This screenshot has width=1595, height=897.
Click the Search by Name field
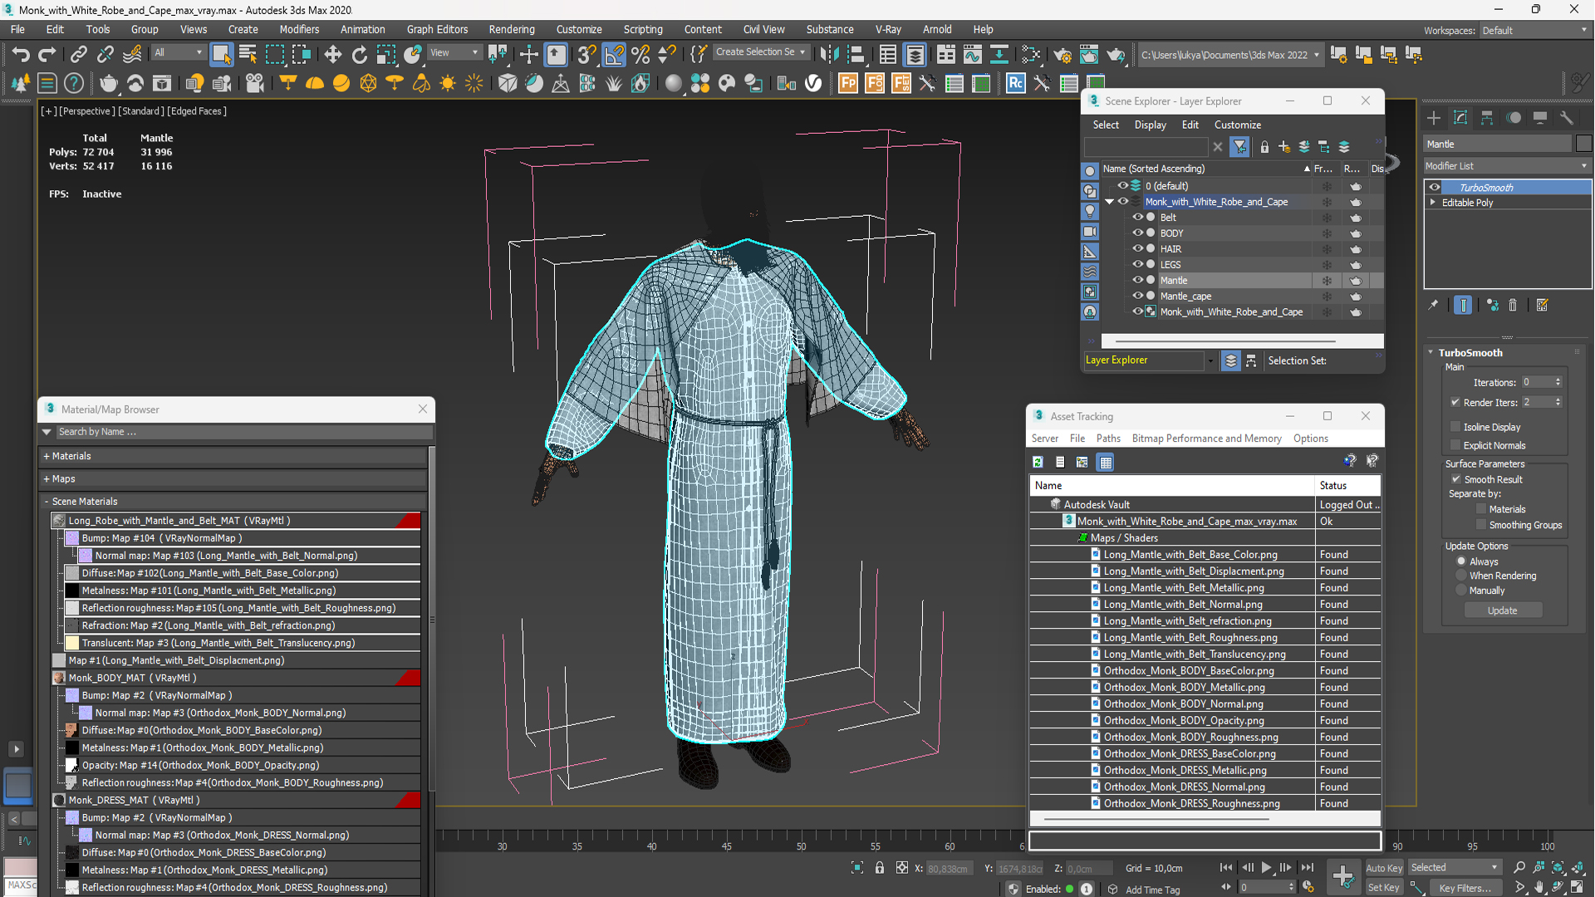pos(245,432)
